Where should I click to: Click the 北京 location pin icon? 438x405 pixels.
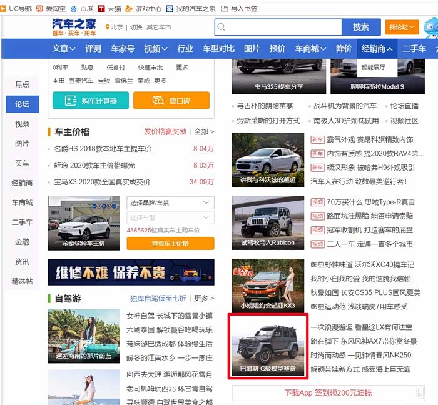pos(108,27)
